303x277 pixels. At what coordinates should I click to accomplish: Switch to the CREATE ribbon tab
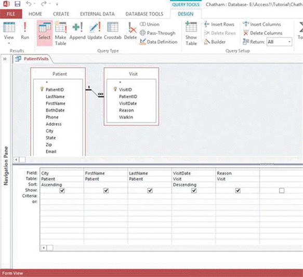point(61,14)
